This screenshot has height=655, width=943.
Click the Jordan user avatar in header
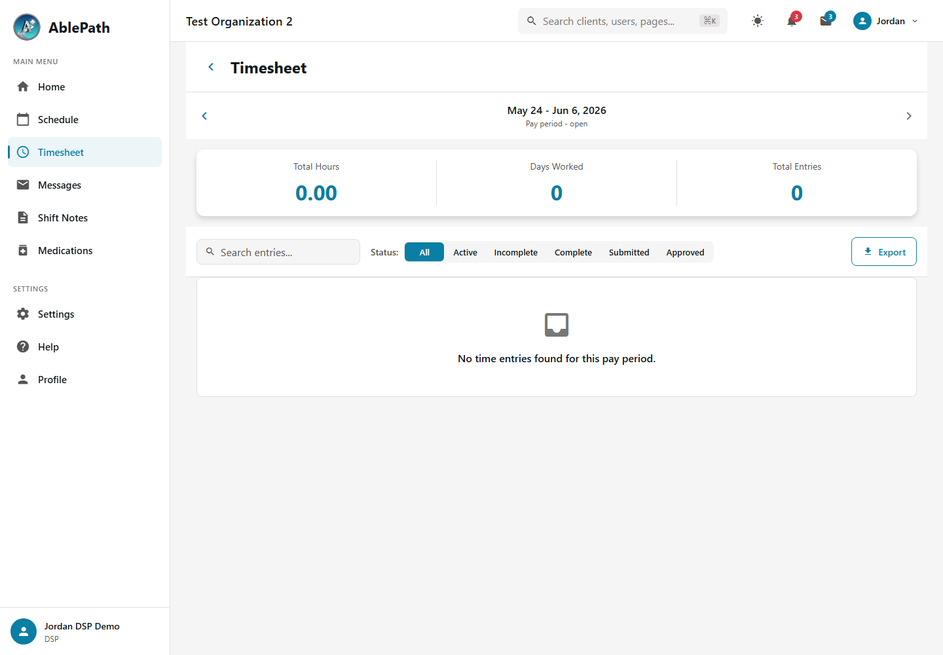[x=862, y=21]
